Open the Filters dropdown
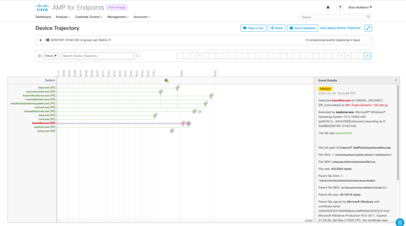This screenshot has width=406, height=226. pyautogui.click(x=51, y=56)
